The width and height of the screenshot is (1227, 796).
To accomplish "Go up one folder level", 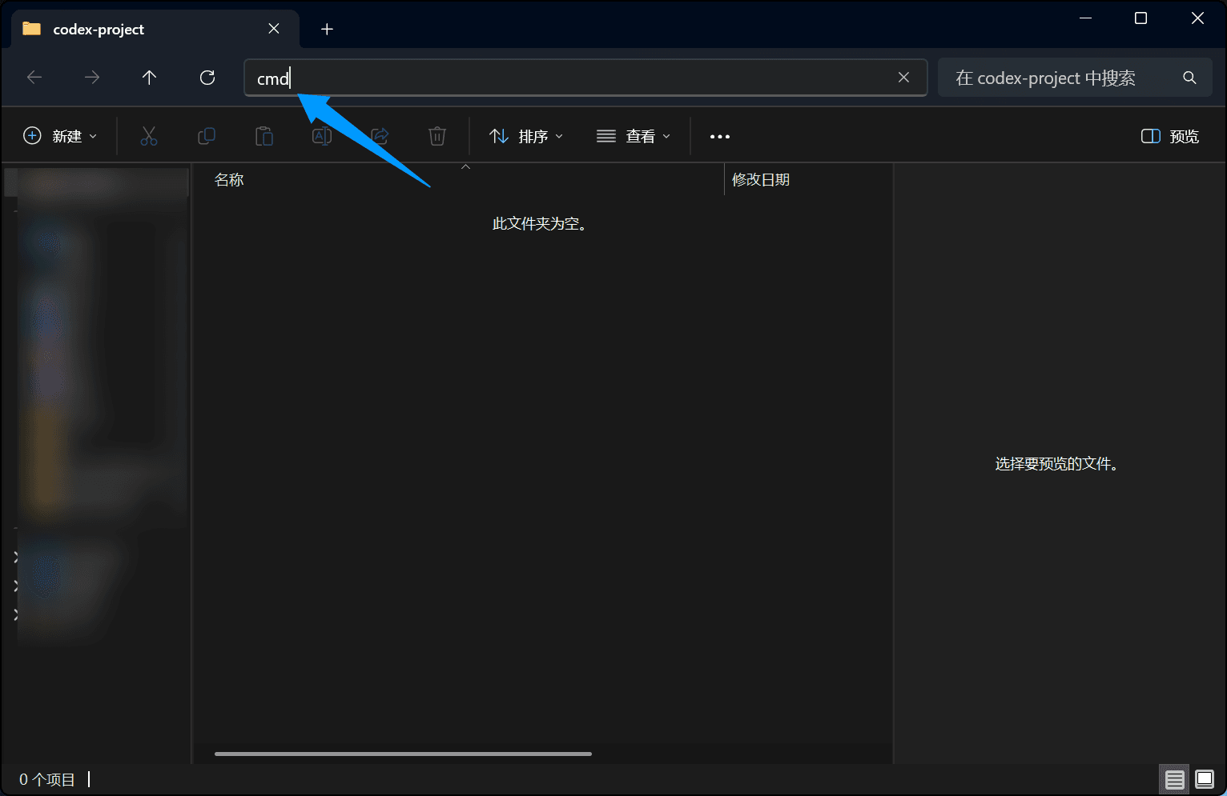I will [149, 78].
